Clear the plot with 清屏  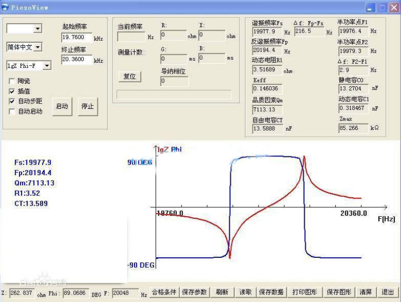366,292
